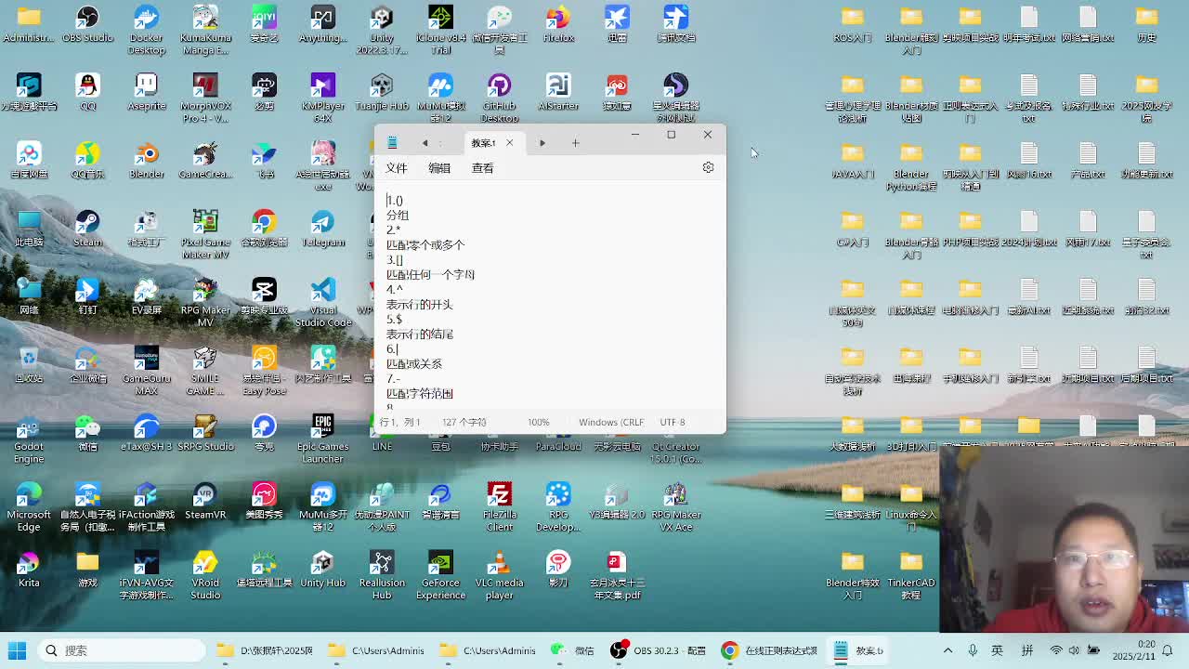Image resolution: width=1189 pixels, height=669 pixels.
Task: Click the line and column status text
Action: pos(399,422)
